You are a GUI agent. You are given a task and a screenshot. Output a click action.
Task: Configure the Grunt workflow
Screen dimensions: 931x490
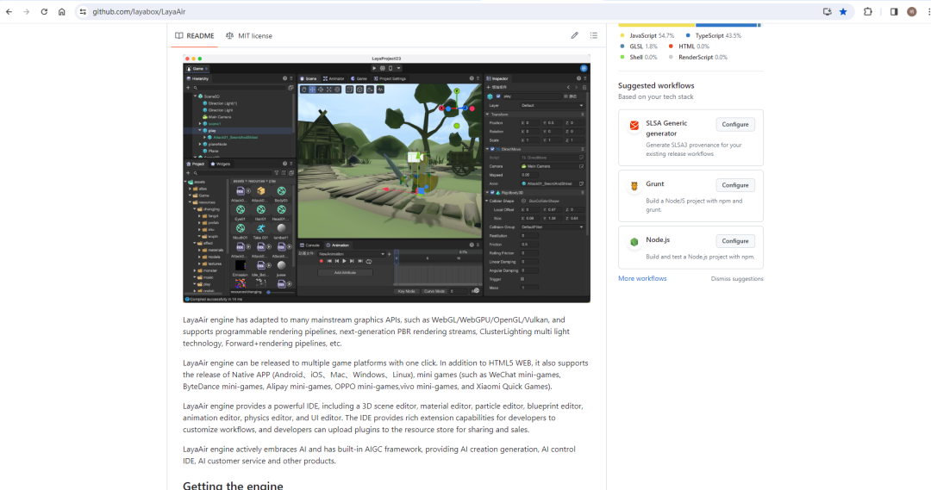735,185
